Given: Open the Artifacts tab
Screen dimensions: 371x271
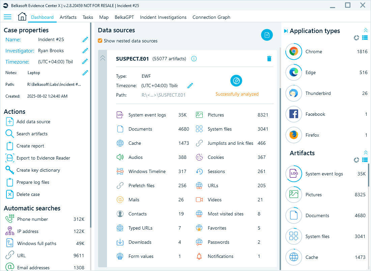Looking at the screenshot, I should pyautogui.click(x=68, y=17).
